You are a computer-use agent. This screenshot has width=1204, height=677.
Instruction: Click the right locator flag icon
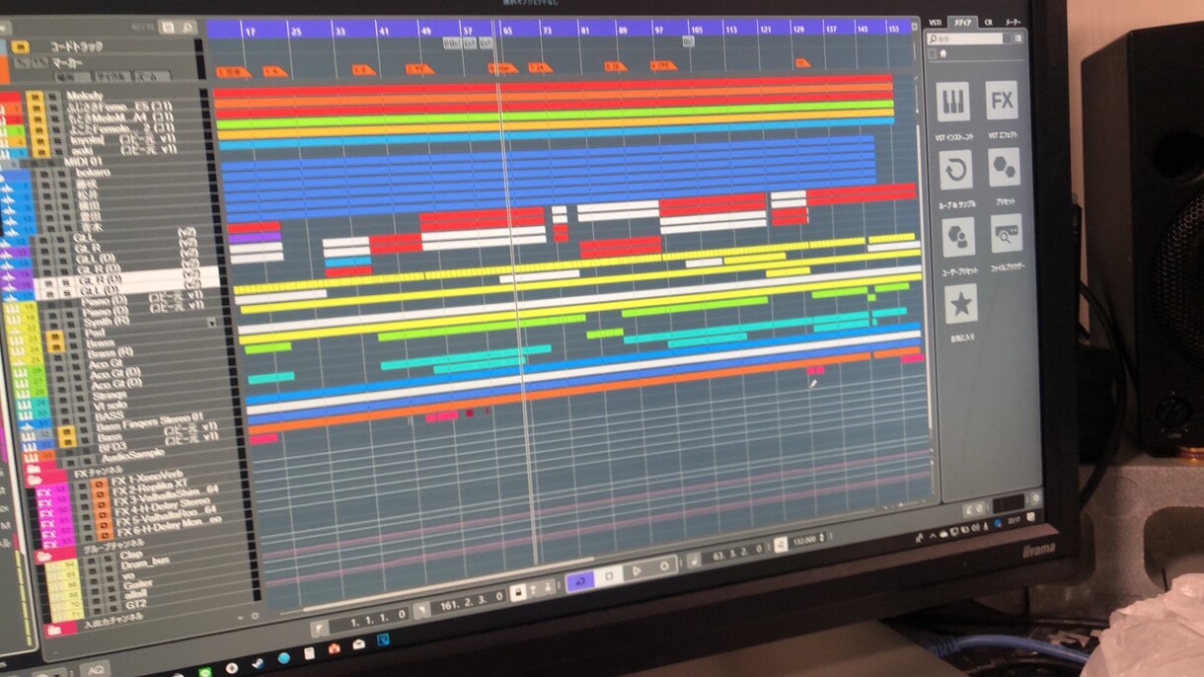coord(421,610)
